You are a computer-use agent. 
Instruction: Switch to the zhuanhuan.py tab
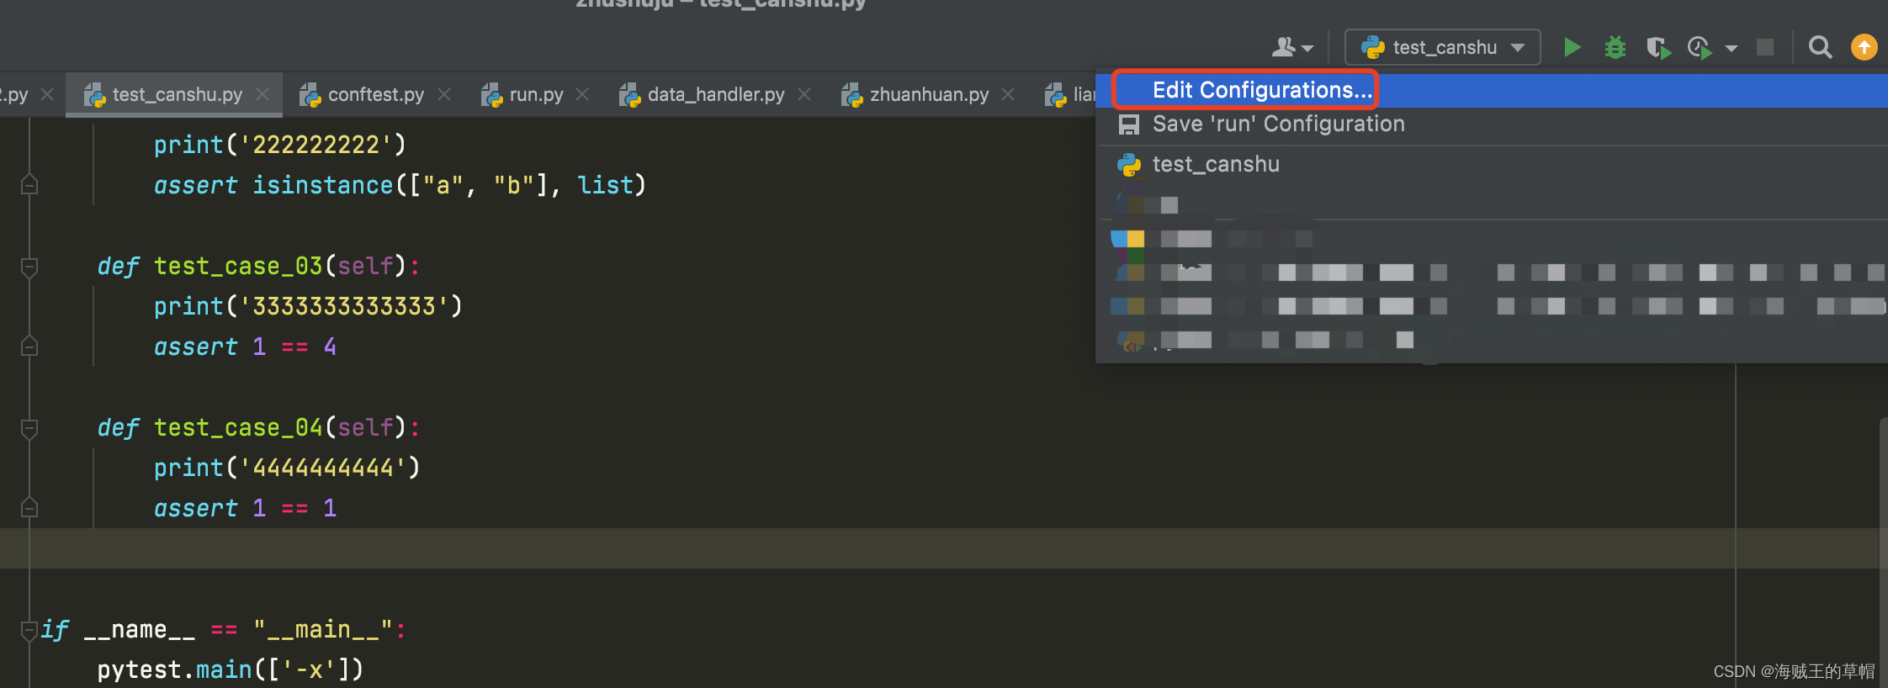coord(930,94)
